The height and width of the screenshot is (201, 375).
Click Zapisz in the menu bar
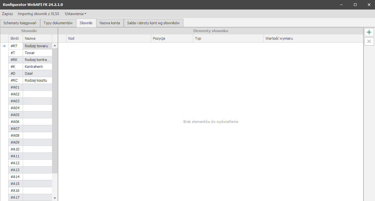pyautogui.click(x=7, y=14)
